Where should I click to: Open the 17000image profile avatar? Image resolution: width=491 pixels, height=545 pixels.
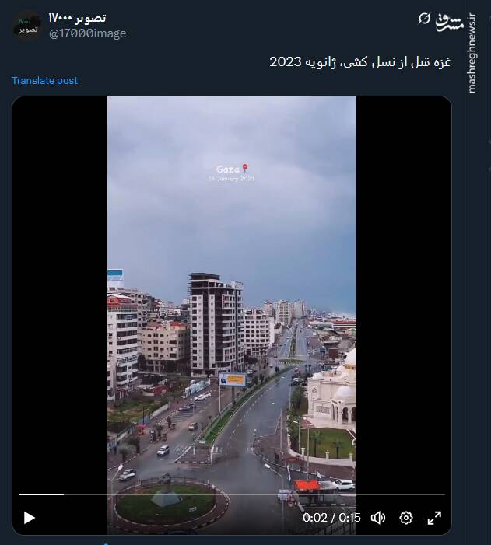pyautogui.click(x=27, y=26)
